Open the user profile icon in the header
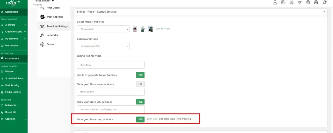Viewport: 333px width, 133px height. click(275, 2)
